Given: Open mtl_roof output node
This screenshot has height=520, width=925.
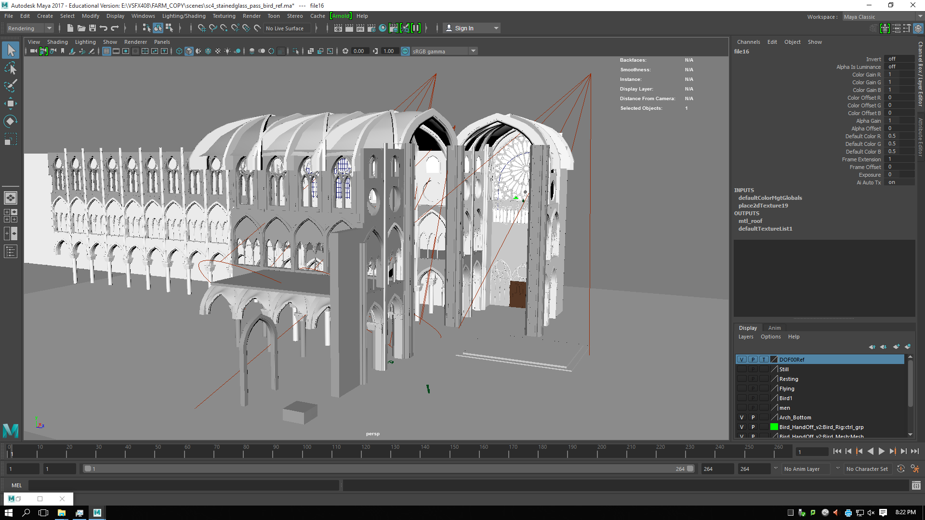Looking at the screenshot, I should click(750, 221).
